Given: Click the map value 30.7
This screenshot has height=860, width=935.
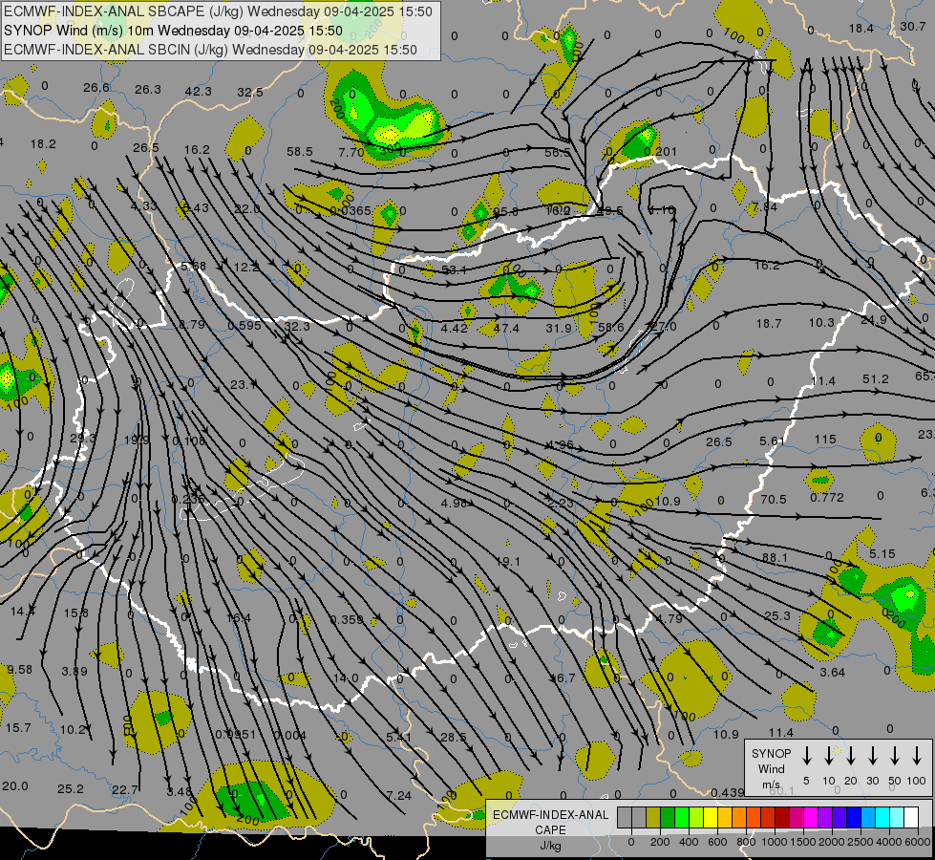Looking at the screenshot, I should coord(913,26).
